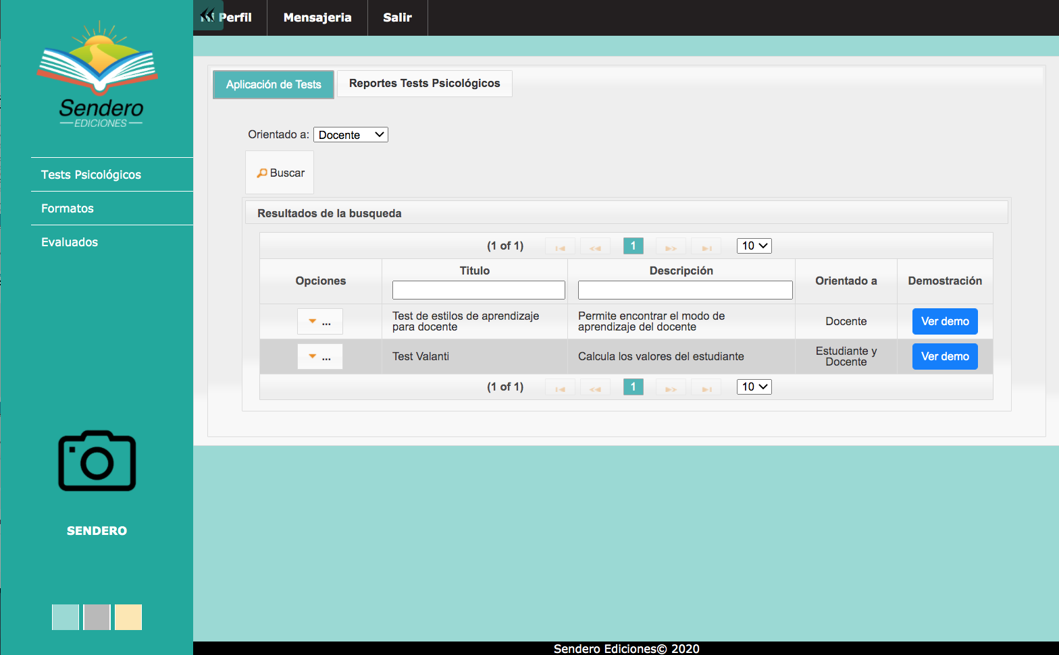Go to last page in top paginator
The image size is (1059, 655).
706,246
